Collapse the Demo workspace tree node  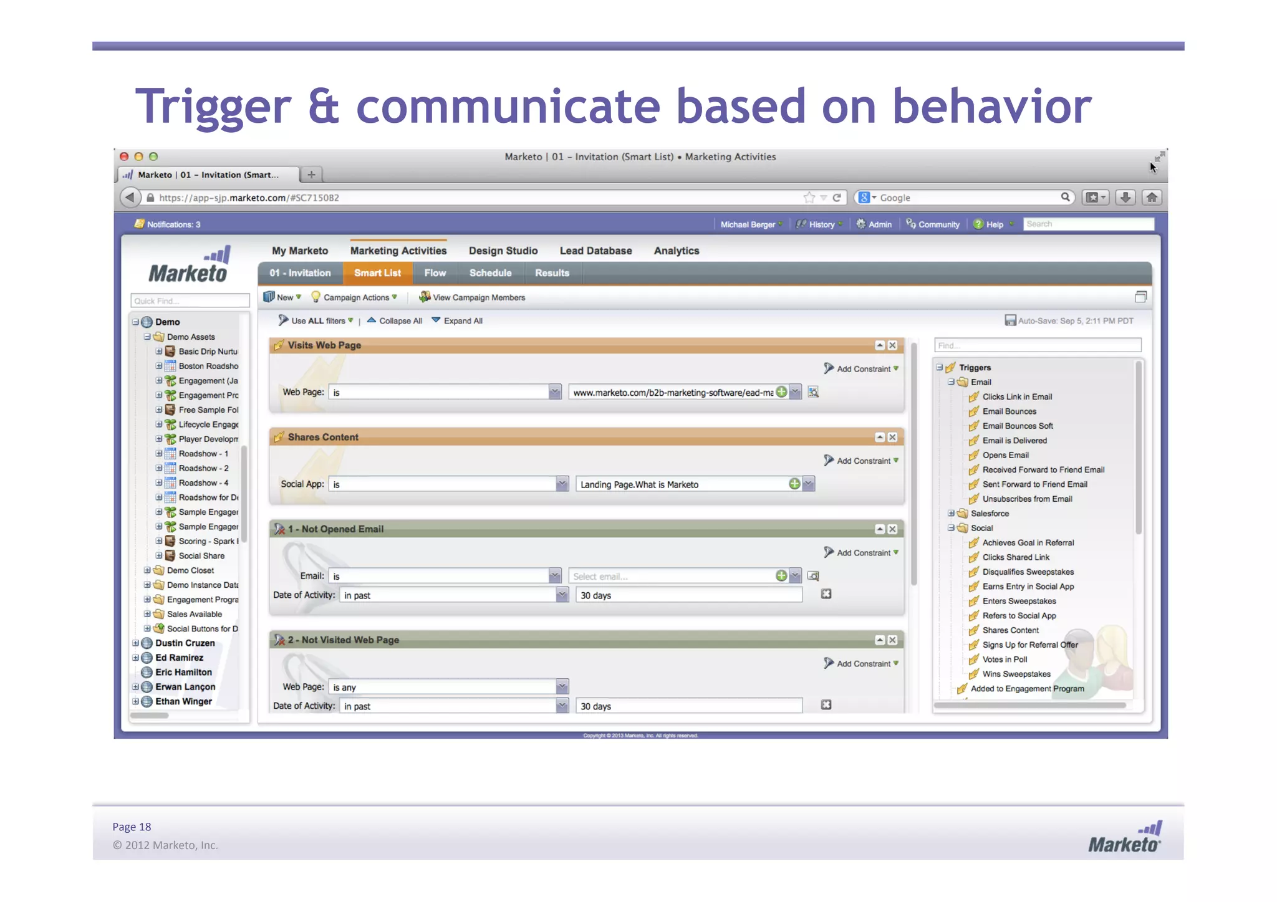[x=135, y=322]
